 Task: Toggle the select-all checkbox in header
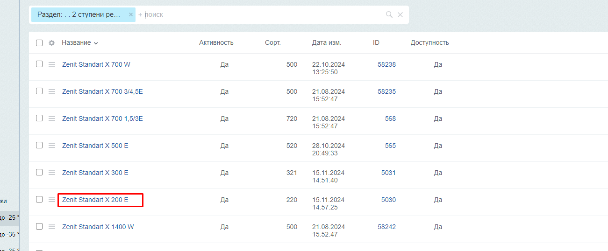(39, 43)
